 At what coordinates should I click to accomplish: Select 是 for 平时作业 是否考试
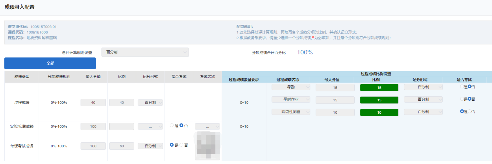[462, 99]
